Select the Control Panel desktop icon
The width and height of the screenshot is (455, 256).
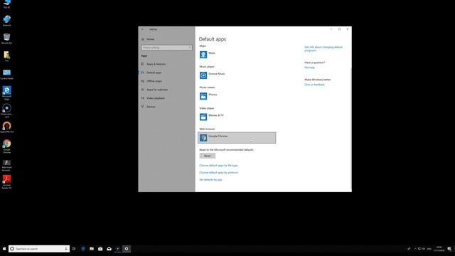pos(6,74)
